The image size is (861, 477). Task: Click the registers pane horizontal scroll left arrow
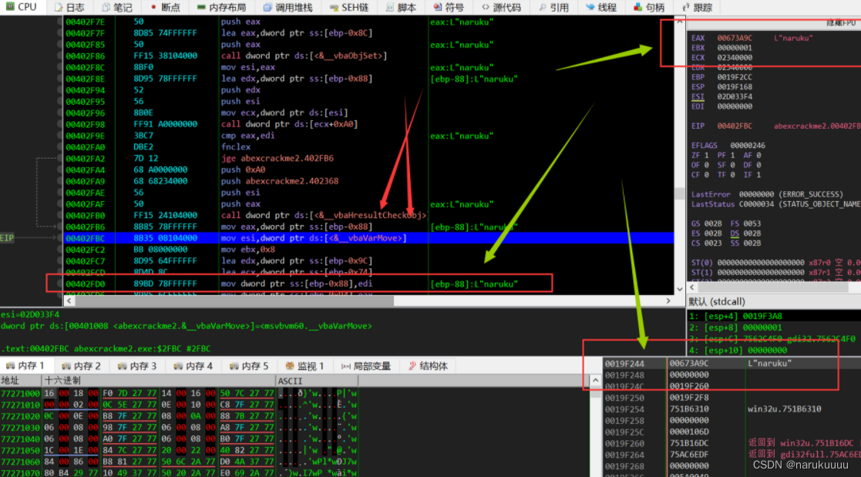pyautogui.click(x=692, y=287)
